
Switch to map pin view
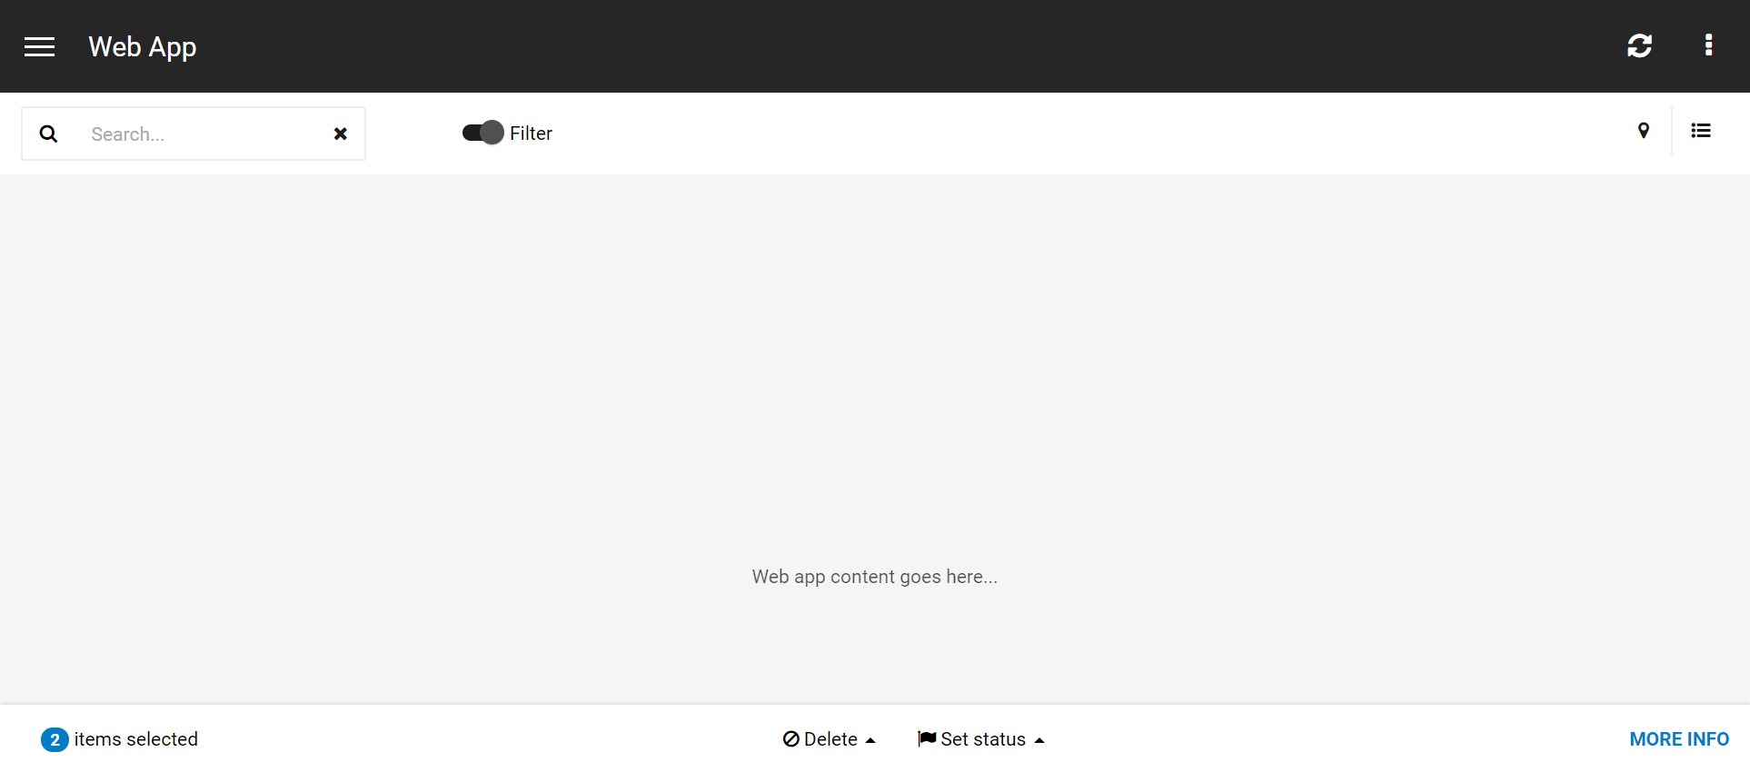[x=1643, y=131]
